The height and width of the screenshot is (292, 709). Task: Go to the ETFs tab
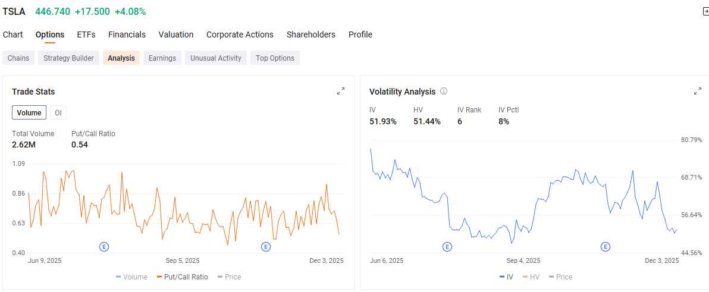pyautogui.click(x=86, y=34)
